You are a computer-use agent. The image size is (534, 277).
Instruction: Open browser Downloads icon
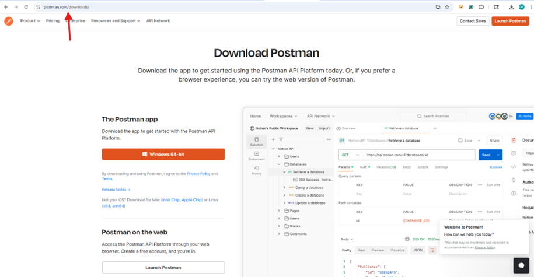511,7
